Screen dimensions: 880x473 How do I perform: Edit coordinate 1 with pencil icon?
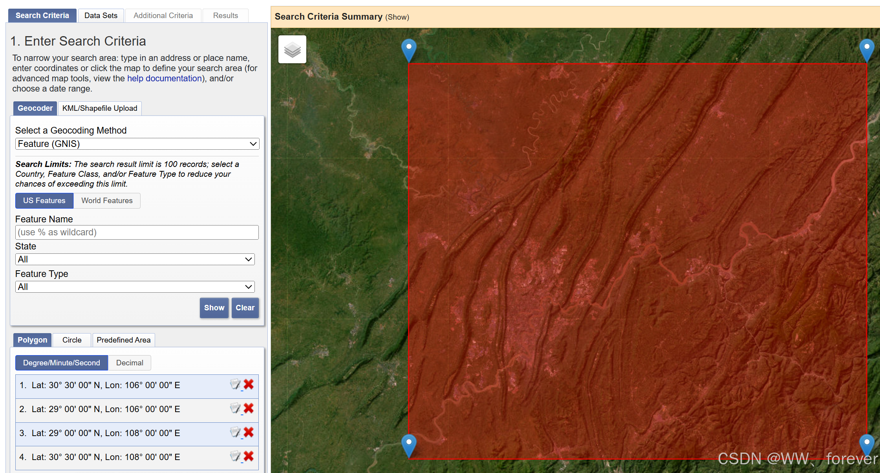click(235, 384)
